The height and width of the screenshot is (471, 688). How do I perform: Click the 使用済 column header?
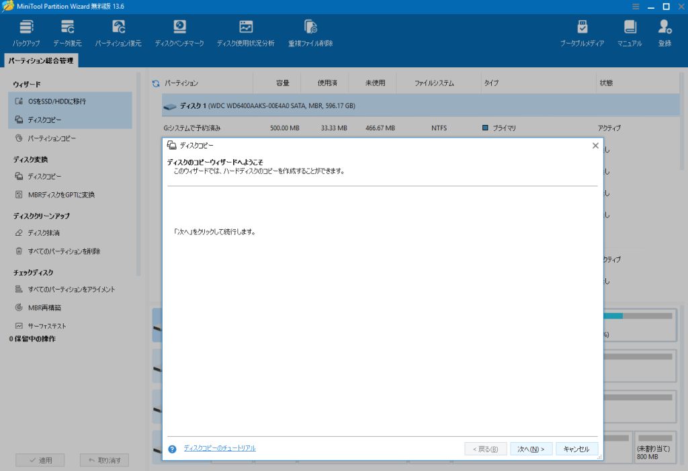[327, 83]
